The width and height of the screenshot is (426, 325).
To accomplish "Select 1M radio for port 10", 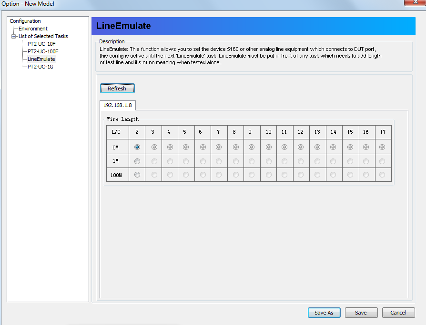I will pyautogui.click(x=269, y=161).
